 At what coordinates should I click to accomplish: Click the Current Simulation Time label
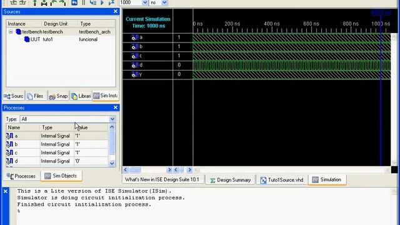148,22
